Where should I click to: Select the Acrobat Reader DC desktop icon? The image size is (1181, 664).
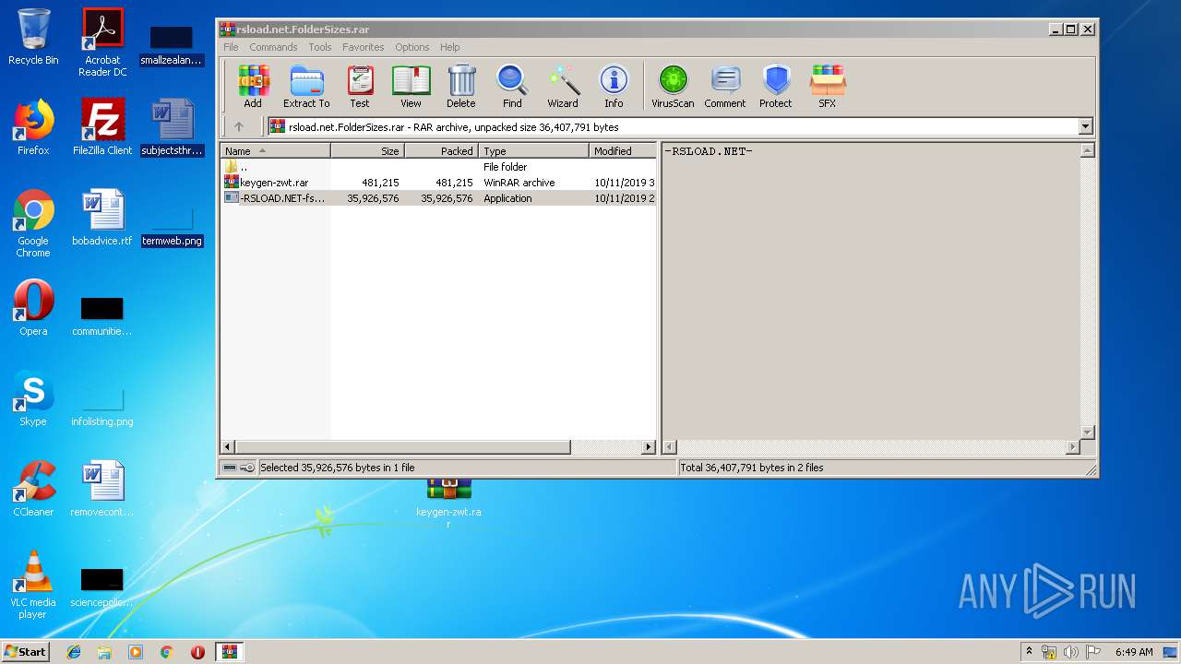pyautogui.click(x=102, y=42)
